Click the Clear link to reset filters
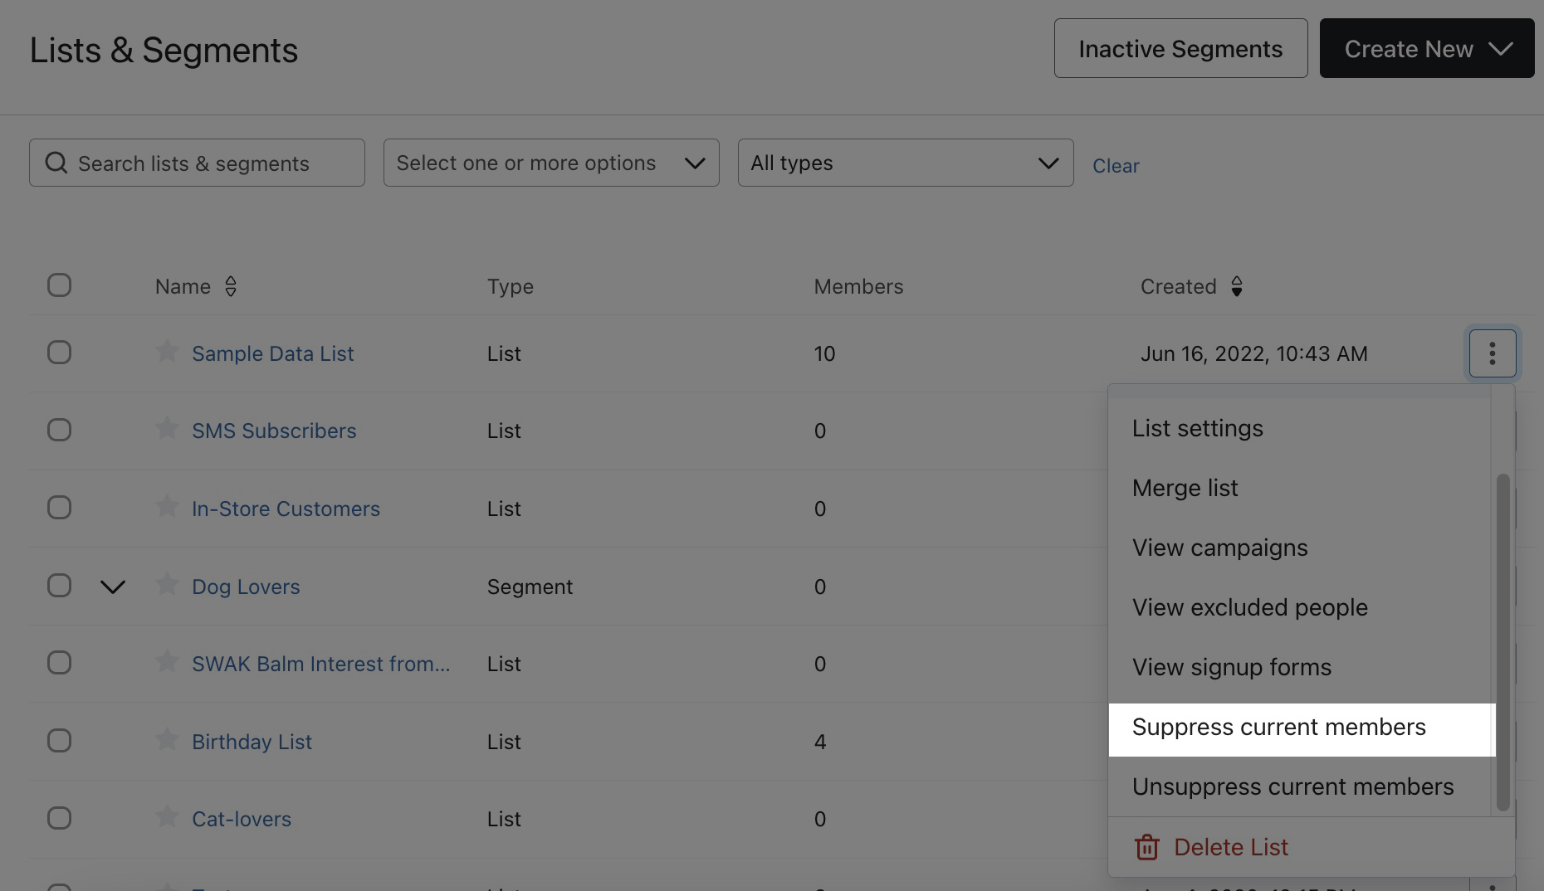1544x891 pixels. 1116,165
